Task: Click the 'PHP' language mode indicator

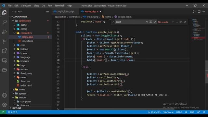Action: tap(192, 112)
